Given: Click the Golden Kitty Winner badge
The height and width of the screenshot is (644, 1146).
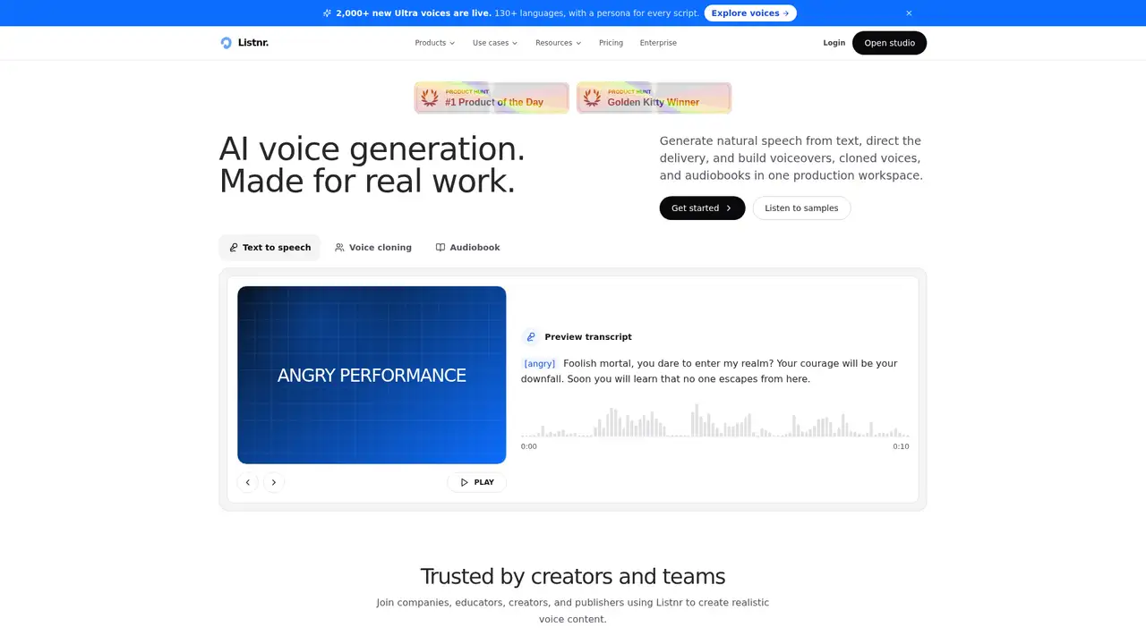Looking at the screenshot, I should point(654,97).
